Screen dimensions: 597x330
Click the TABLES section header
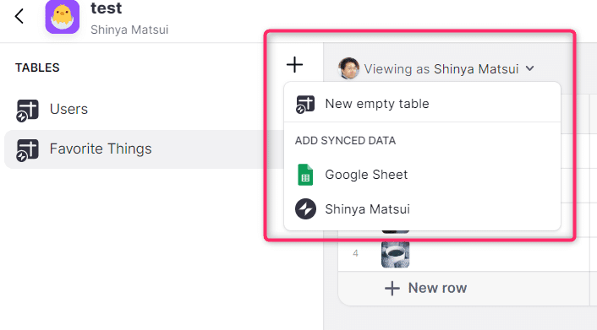click(x=37, y=68)
